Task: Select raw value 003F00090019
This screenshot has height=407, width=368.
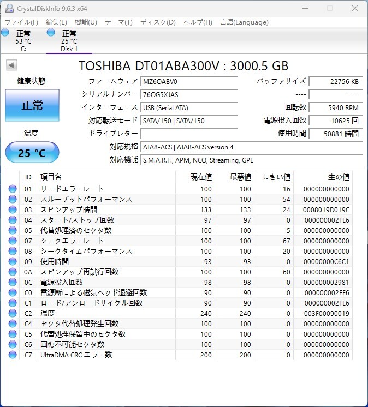Action: [x=327, y=314]
